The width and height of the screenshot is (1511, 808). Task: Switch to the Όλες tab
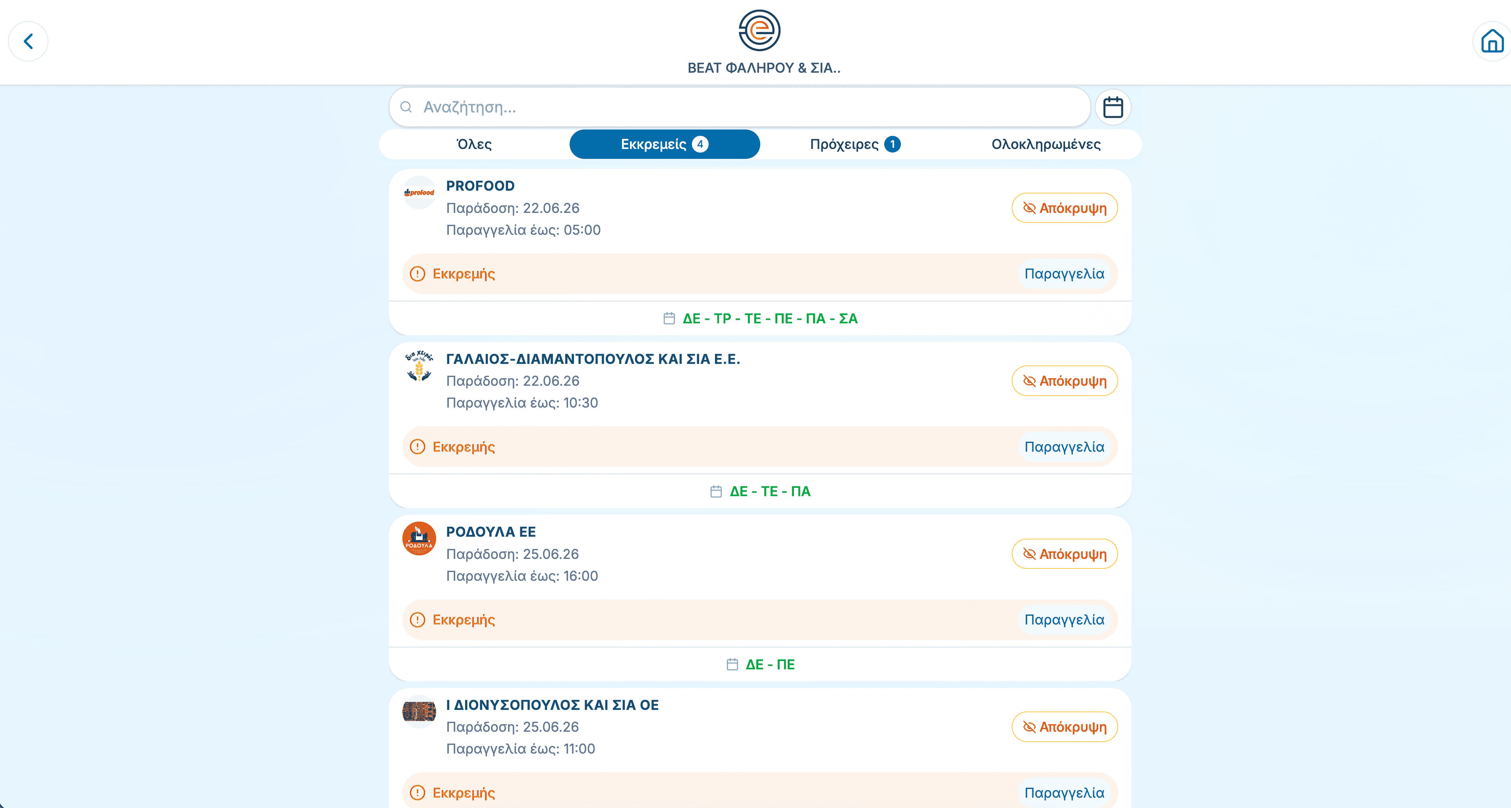coord(474,144)
